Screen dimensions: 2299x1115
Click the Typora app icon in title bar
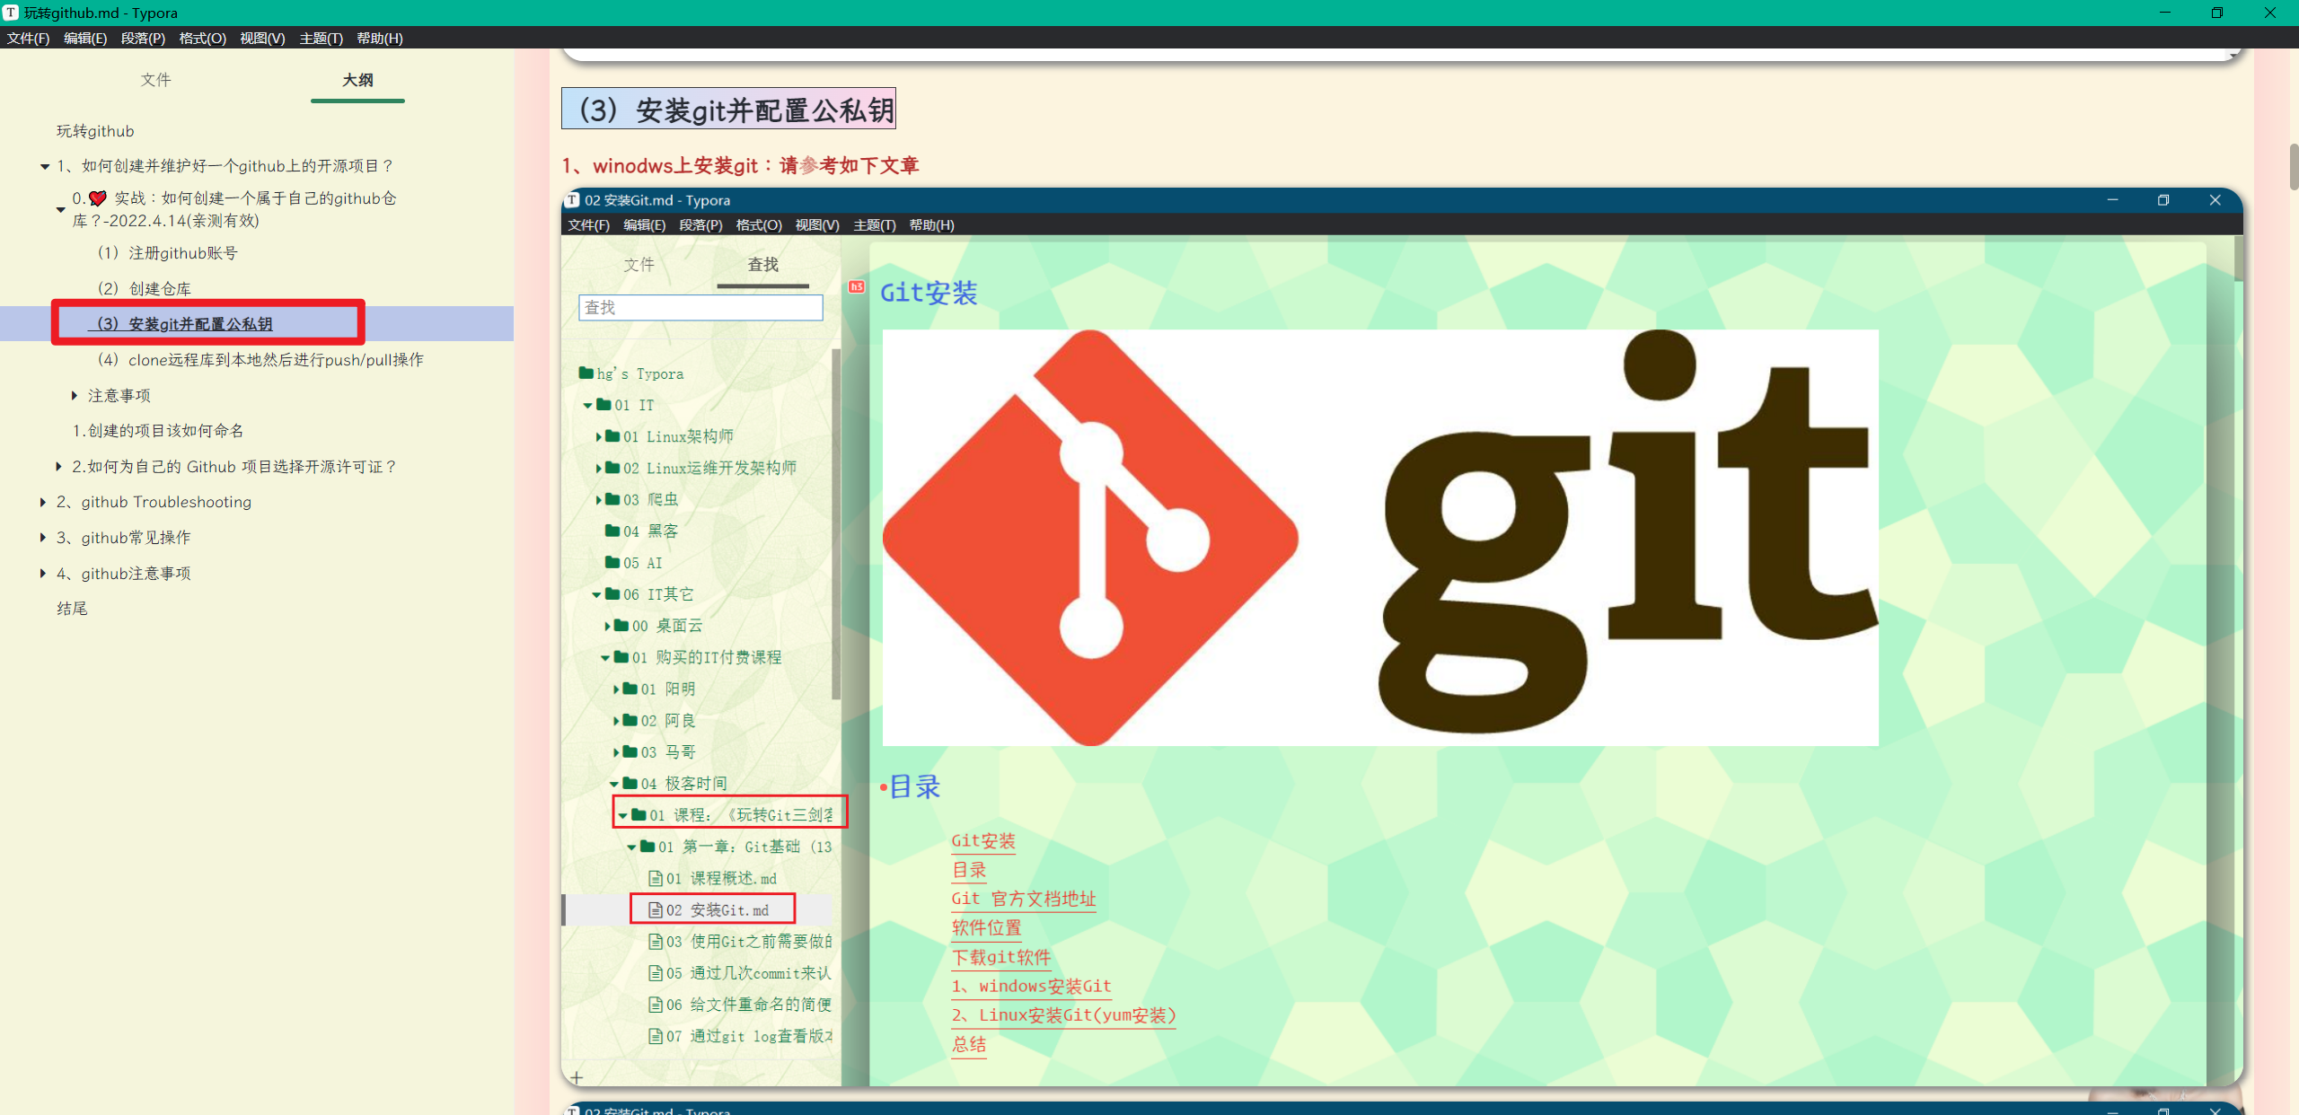click(11, 13)
